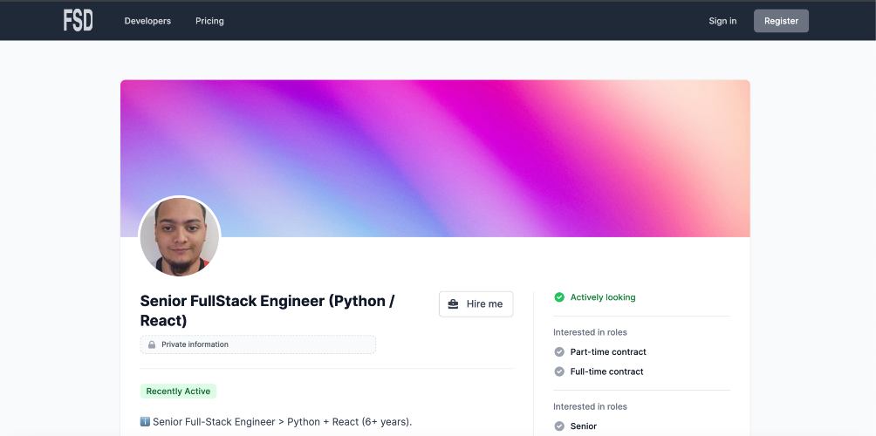The height and width of the screenshot is (436, 876).
Task: Click the Hire me button
Action: pos(476,303)
